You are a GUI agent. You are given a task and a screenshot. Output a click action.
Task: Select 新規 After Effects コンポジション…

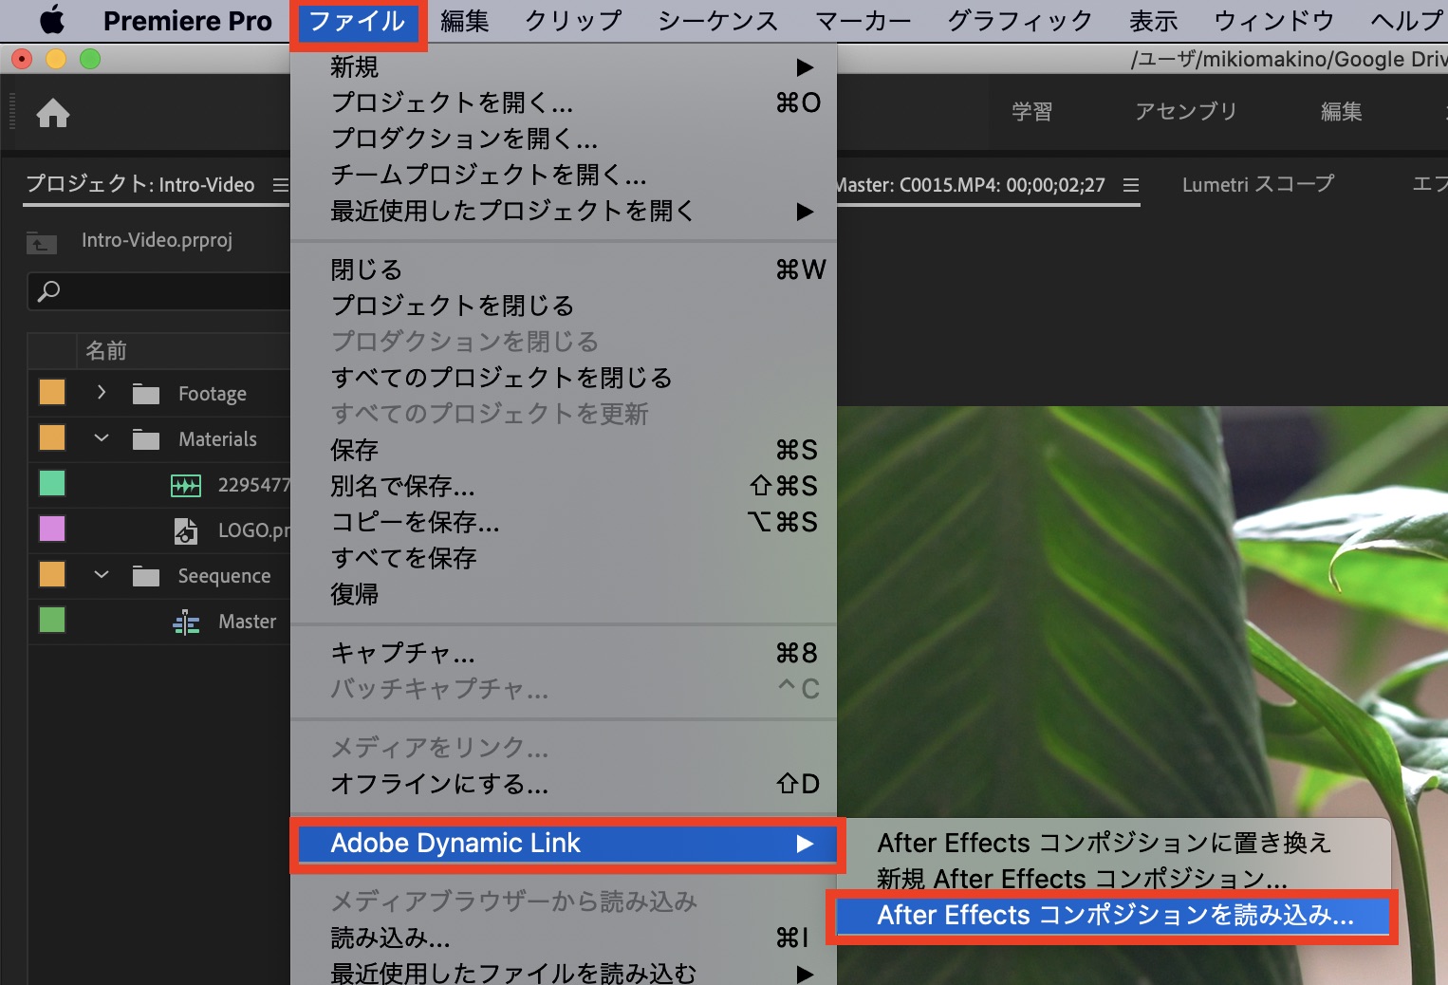click(1113, 879)
